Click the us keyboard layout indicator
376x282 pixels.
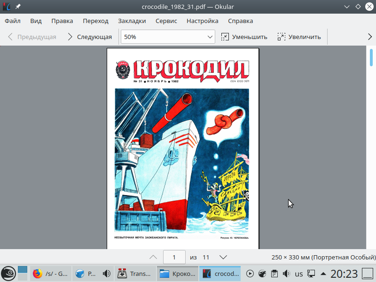(299, 274)
